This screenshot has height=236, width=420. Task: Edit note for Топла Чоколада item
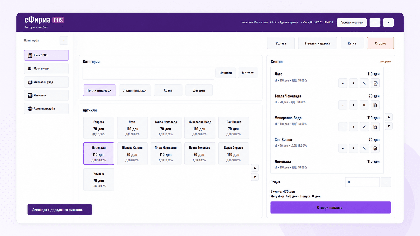click(x=375, y=105)
